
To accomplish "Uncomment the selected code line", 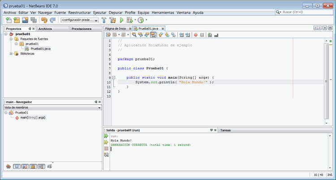I will pyautogui.click(x=216, y=35).
